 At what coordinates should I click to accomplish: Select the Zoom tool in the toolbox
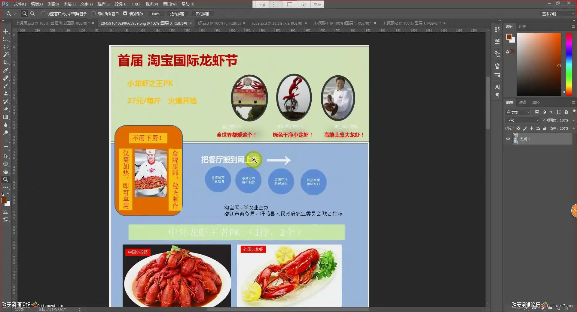(x=6, y=180)
